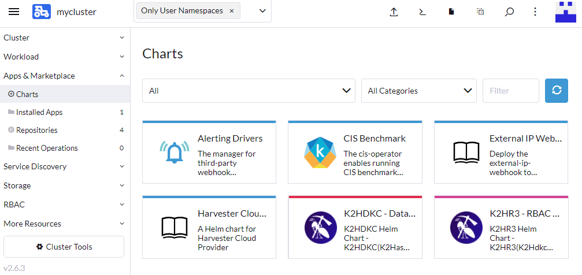
Task: Copy KubeConfig to clipboard icon
Action: click(480, 12)
